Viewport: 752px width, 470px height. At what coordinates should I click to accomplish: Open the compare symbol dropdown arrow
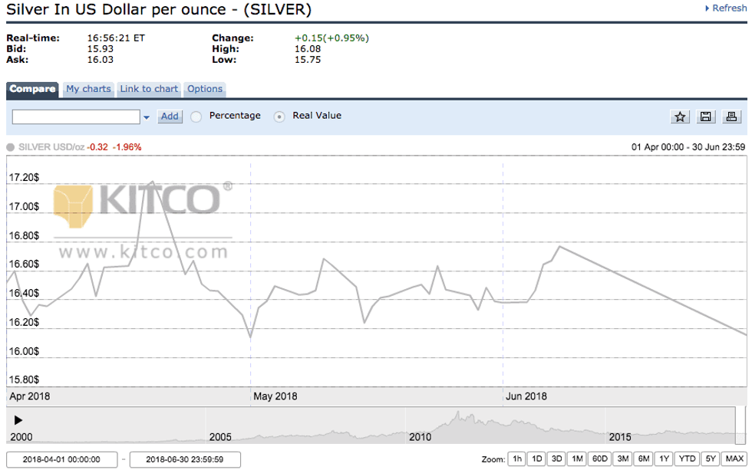(147, 117)
